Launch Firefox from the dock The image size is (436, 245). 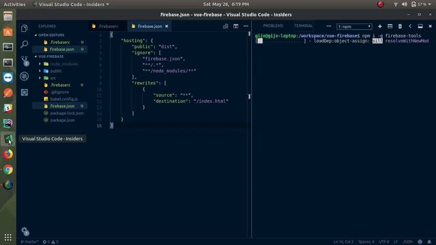(x=7, y=154)
